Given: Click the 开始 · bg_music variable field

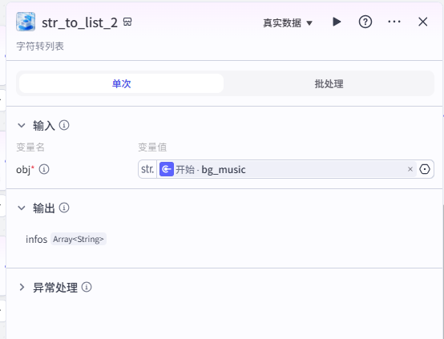Looking at the screenshot, I should [286, 169].
